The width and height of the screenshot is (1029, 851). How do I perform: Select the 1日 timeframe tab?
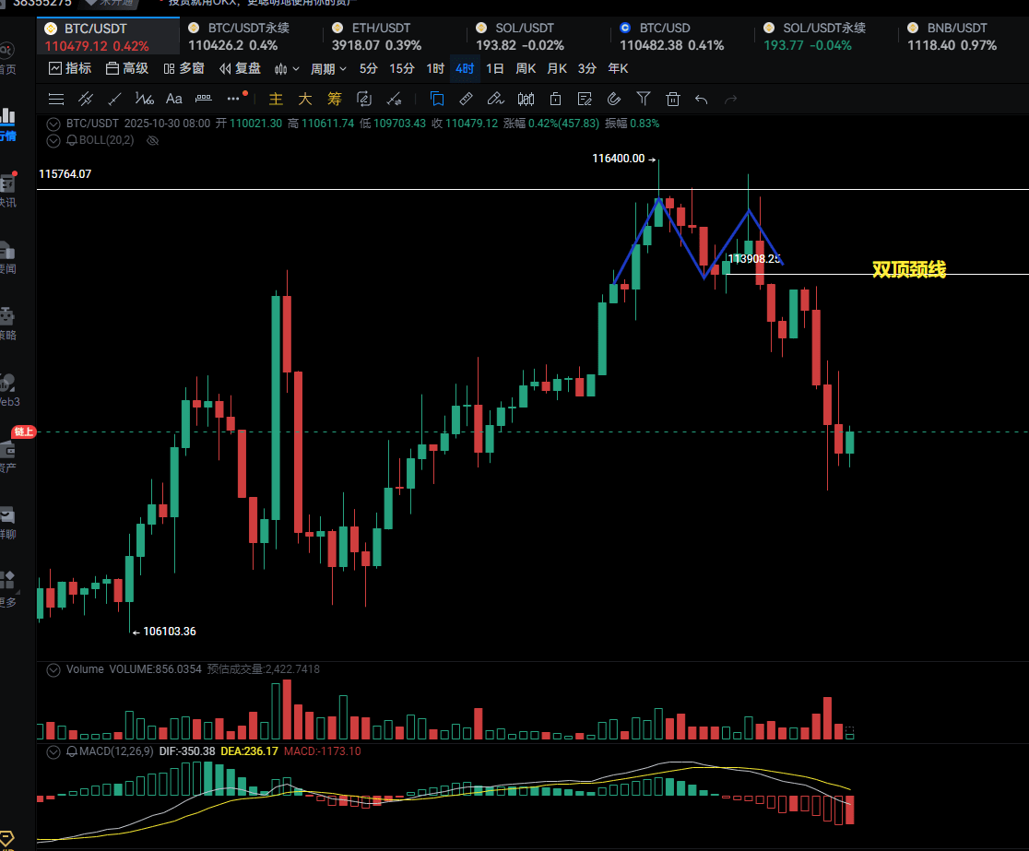coord(495,68)
